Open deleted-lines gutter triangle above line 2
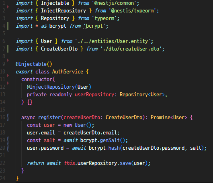213x183 pixels. click(8, 7)
